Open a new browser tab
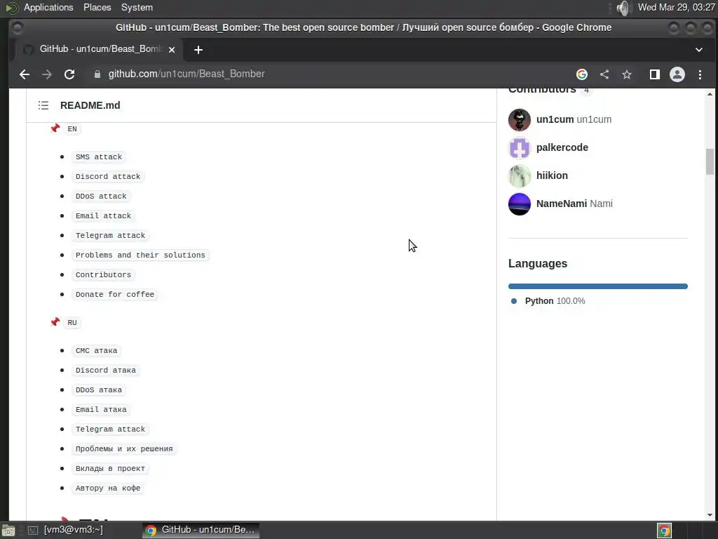Viewport: 718px width, 539px height. [x=198, y=50]
